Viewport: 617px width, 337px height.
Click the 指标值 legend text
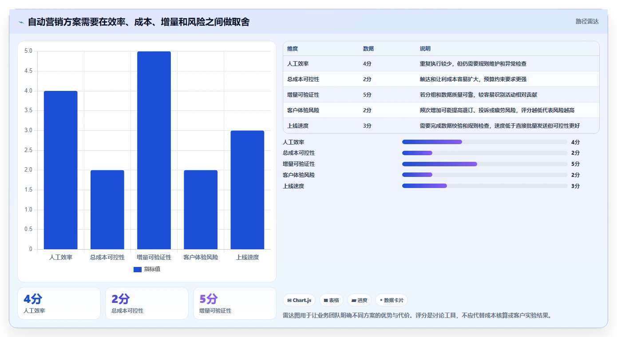click(152, 269)
